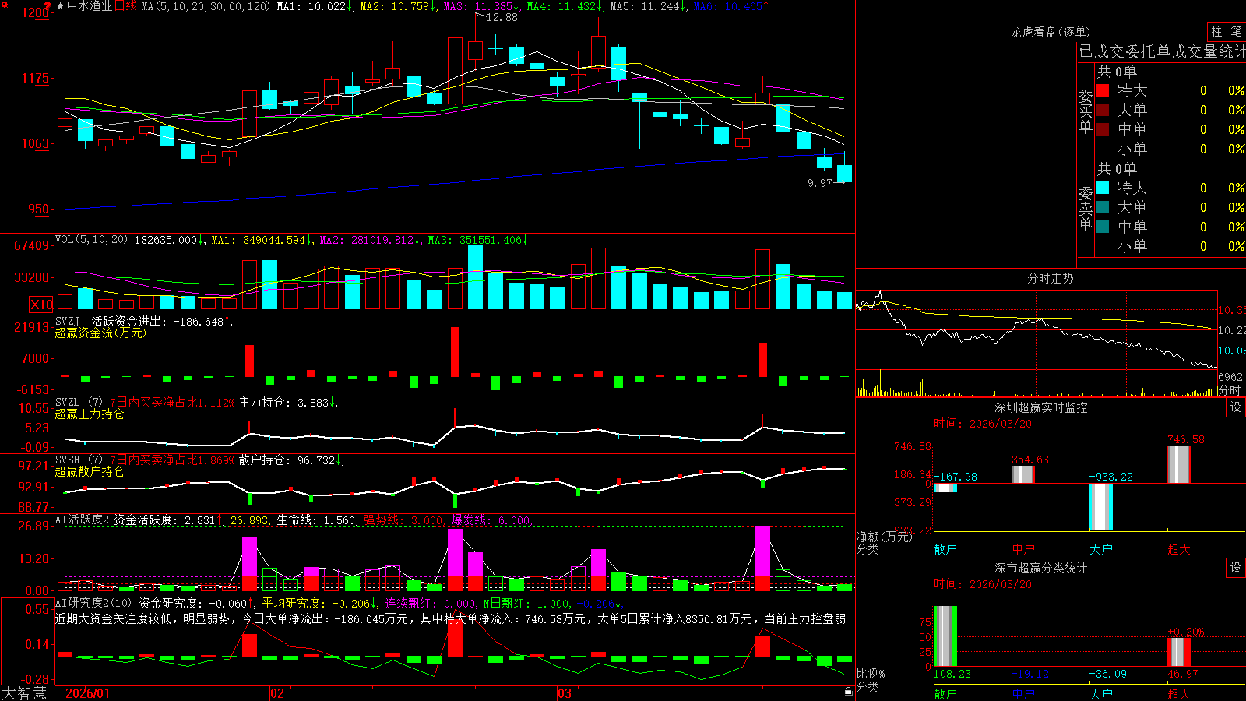The height and width of the screenshot is (701, 1246).
Task: Click the 散户 bar labeled -167.98
Action: 945,488
